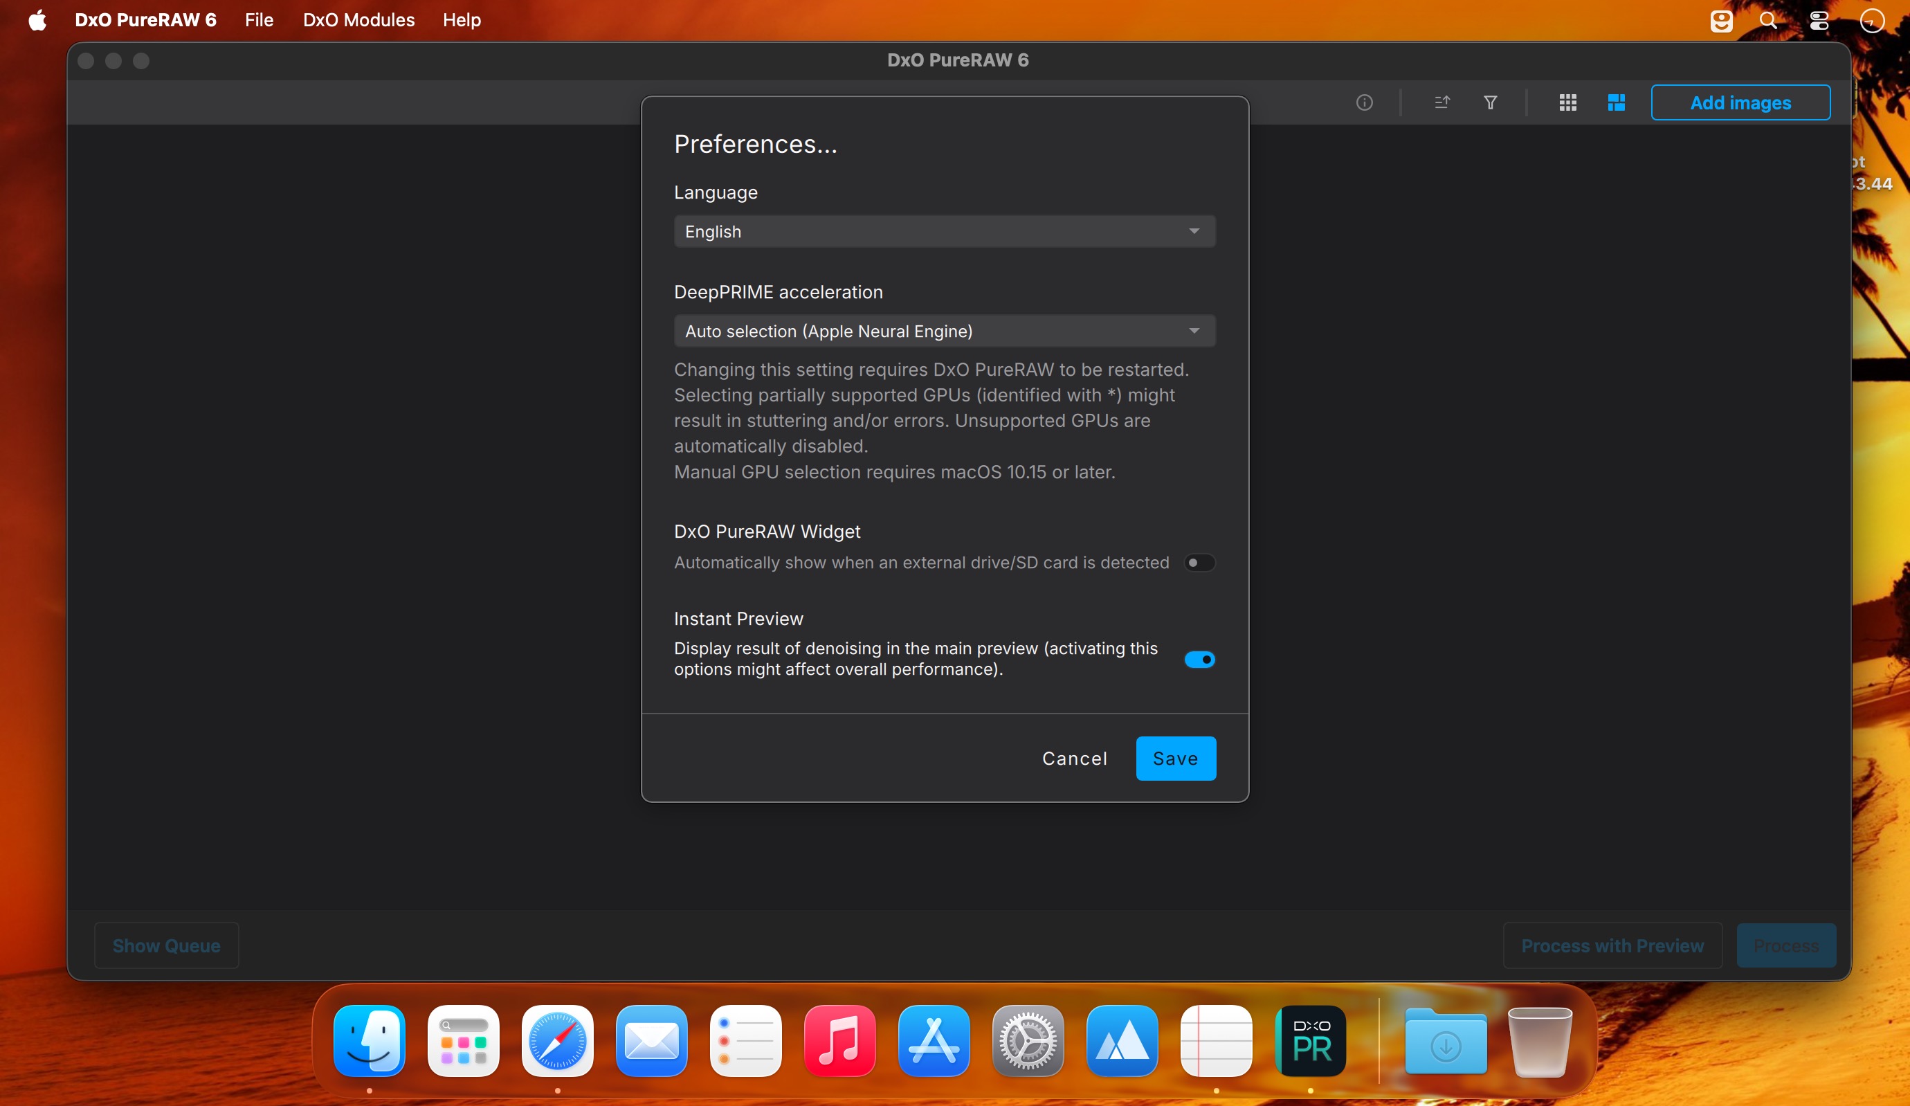Open the Mail app in the Dock
The height and width of the screenshot is (1106, 1910).
(652, 1040)
